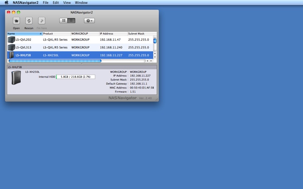Click the Product column header

coord(56,34)
